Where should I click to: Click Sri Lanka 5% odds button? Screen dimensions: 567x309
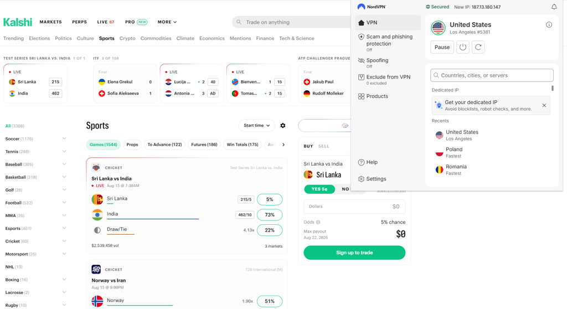[x=270, y=199]
